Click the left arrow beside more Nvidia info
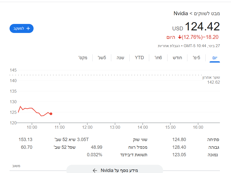Screen dimensions: 231x173 tap(95, 170)
